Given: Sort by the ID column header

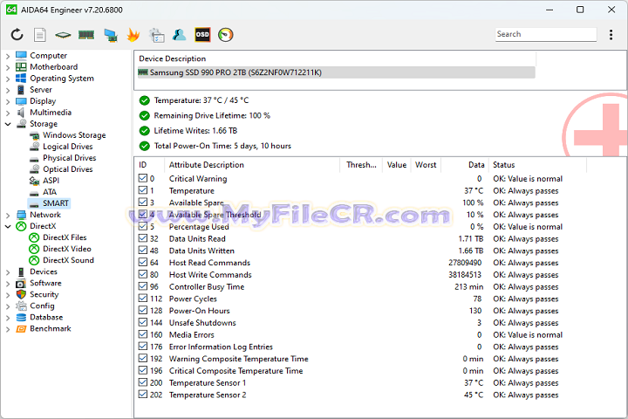Looking at the screenshot, I should click(149, 165).
